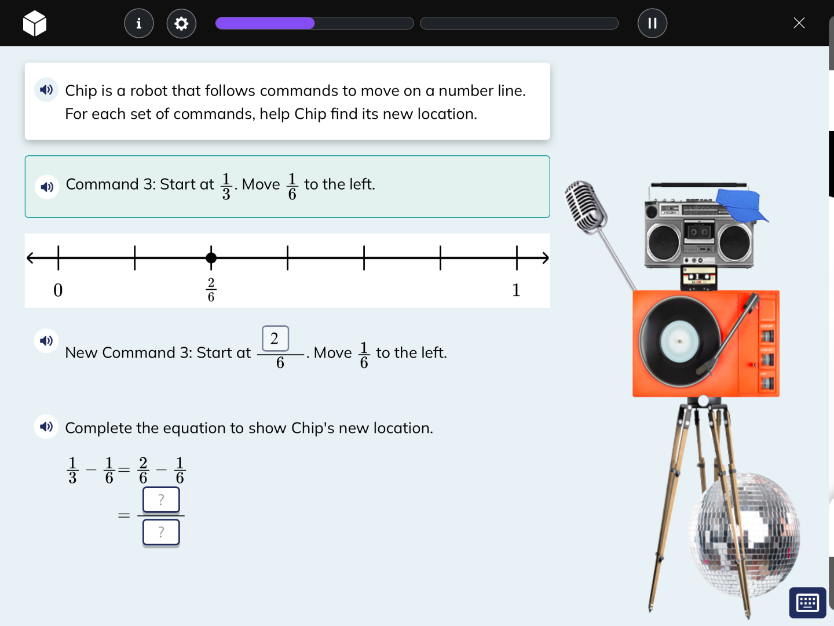Click the '1' tick mark on the number line
This screenshot has width=834, height=626.
[x=516, y=257]
